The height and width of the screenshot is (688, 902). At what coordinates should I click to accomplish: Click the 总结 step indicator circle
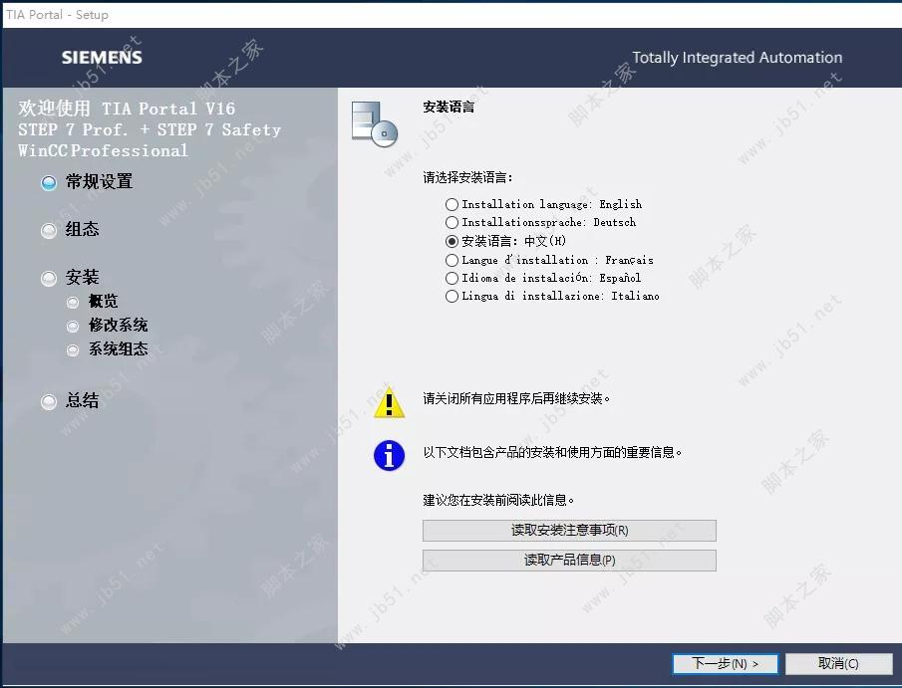click(x=48, y=401)
